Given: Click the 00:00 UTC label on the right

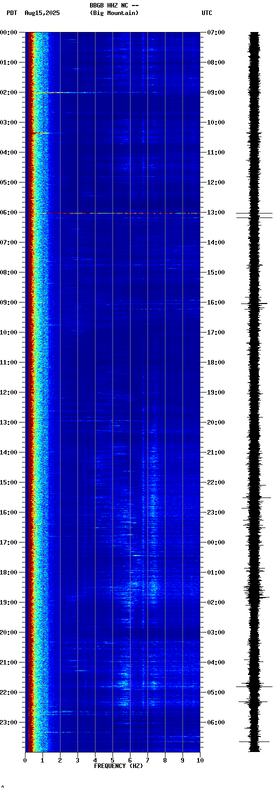Looking at the screenshot, I should pyautogui.click(x=216, y=542).
